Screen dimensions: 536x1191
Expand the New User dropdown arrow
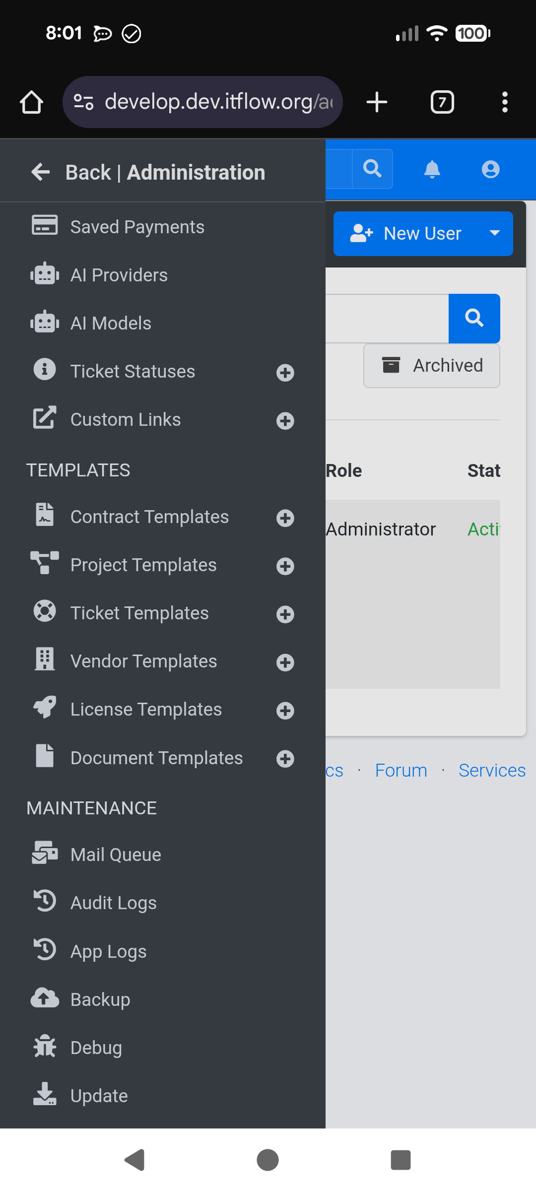point(494,233)
